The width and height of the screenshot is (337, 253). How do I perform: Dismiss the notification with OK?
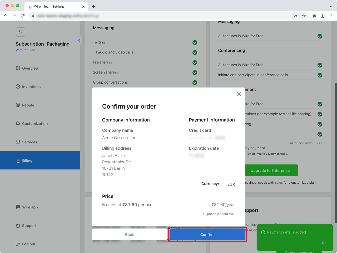pyautogui.click(x=324, y=243)
